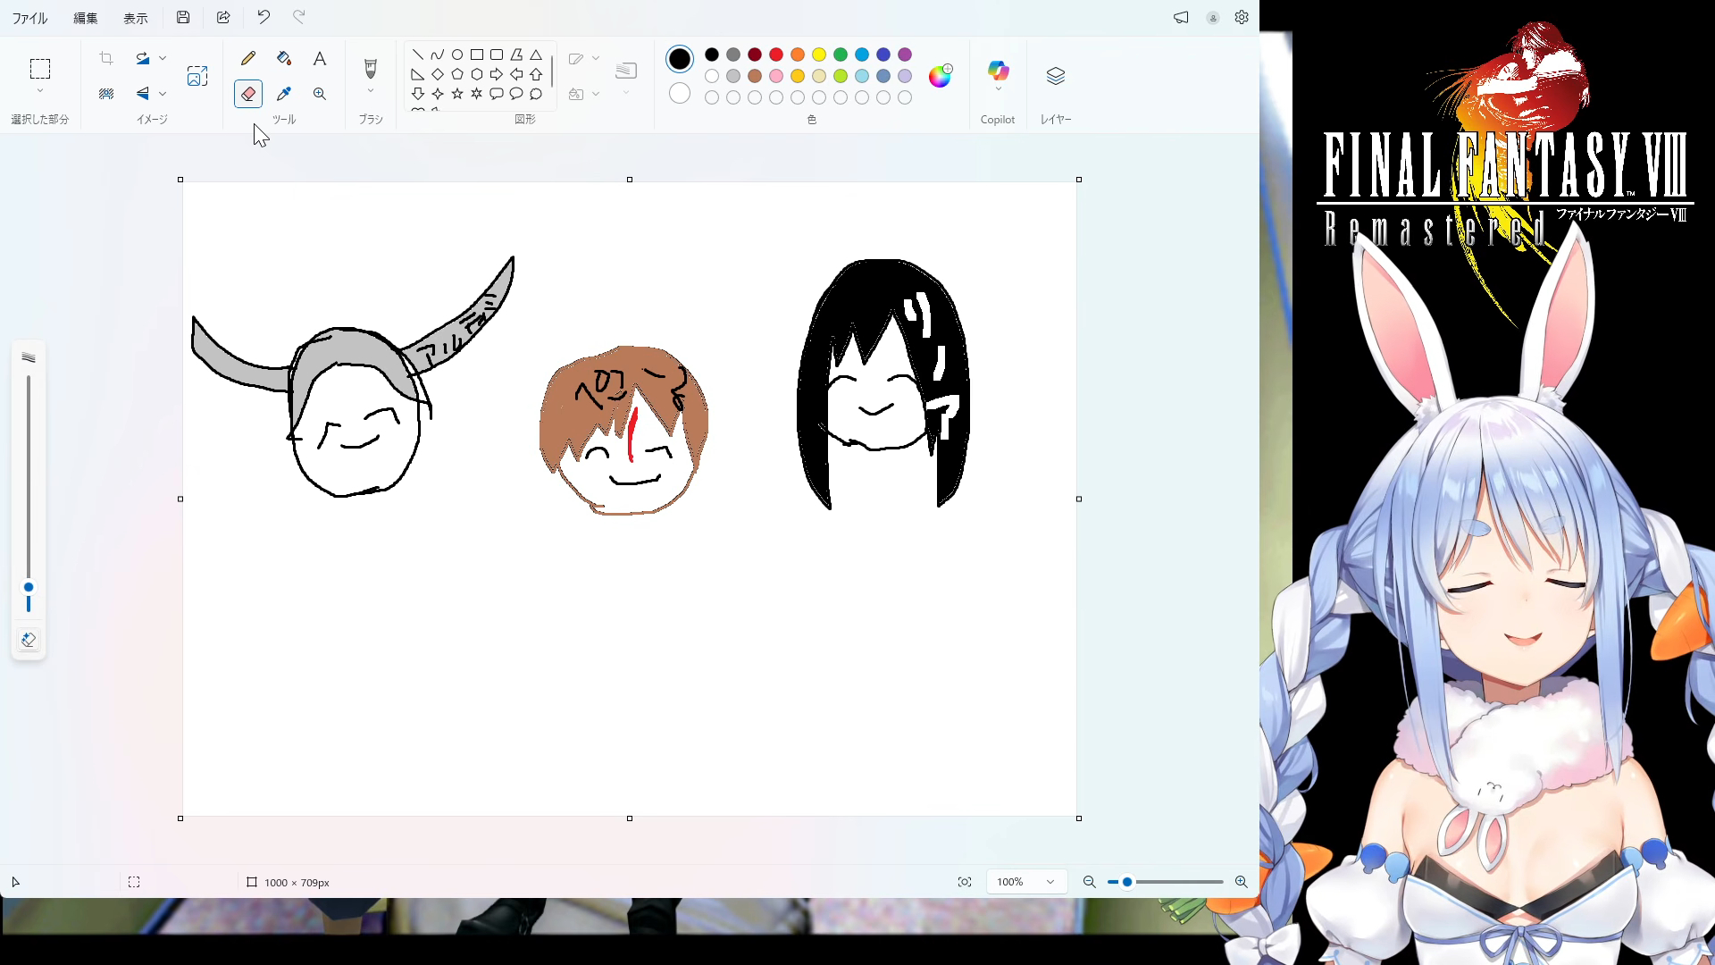Choose the red color swatch
1715x965 pixels.
pyautogui.click(x=776, y=55)
